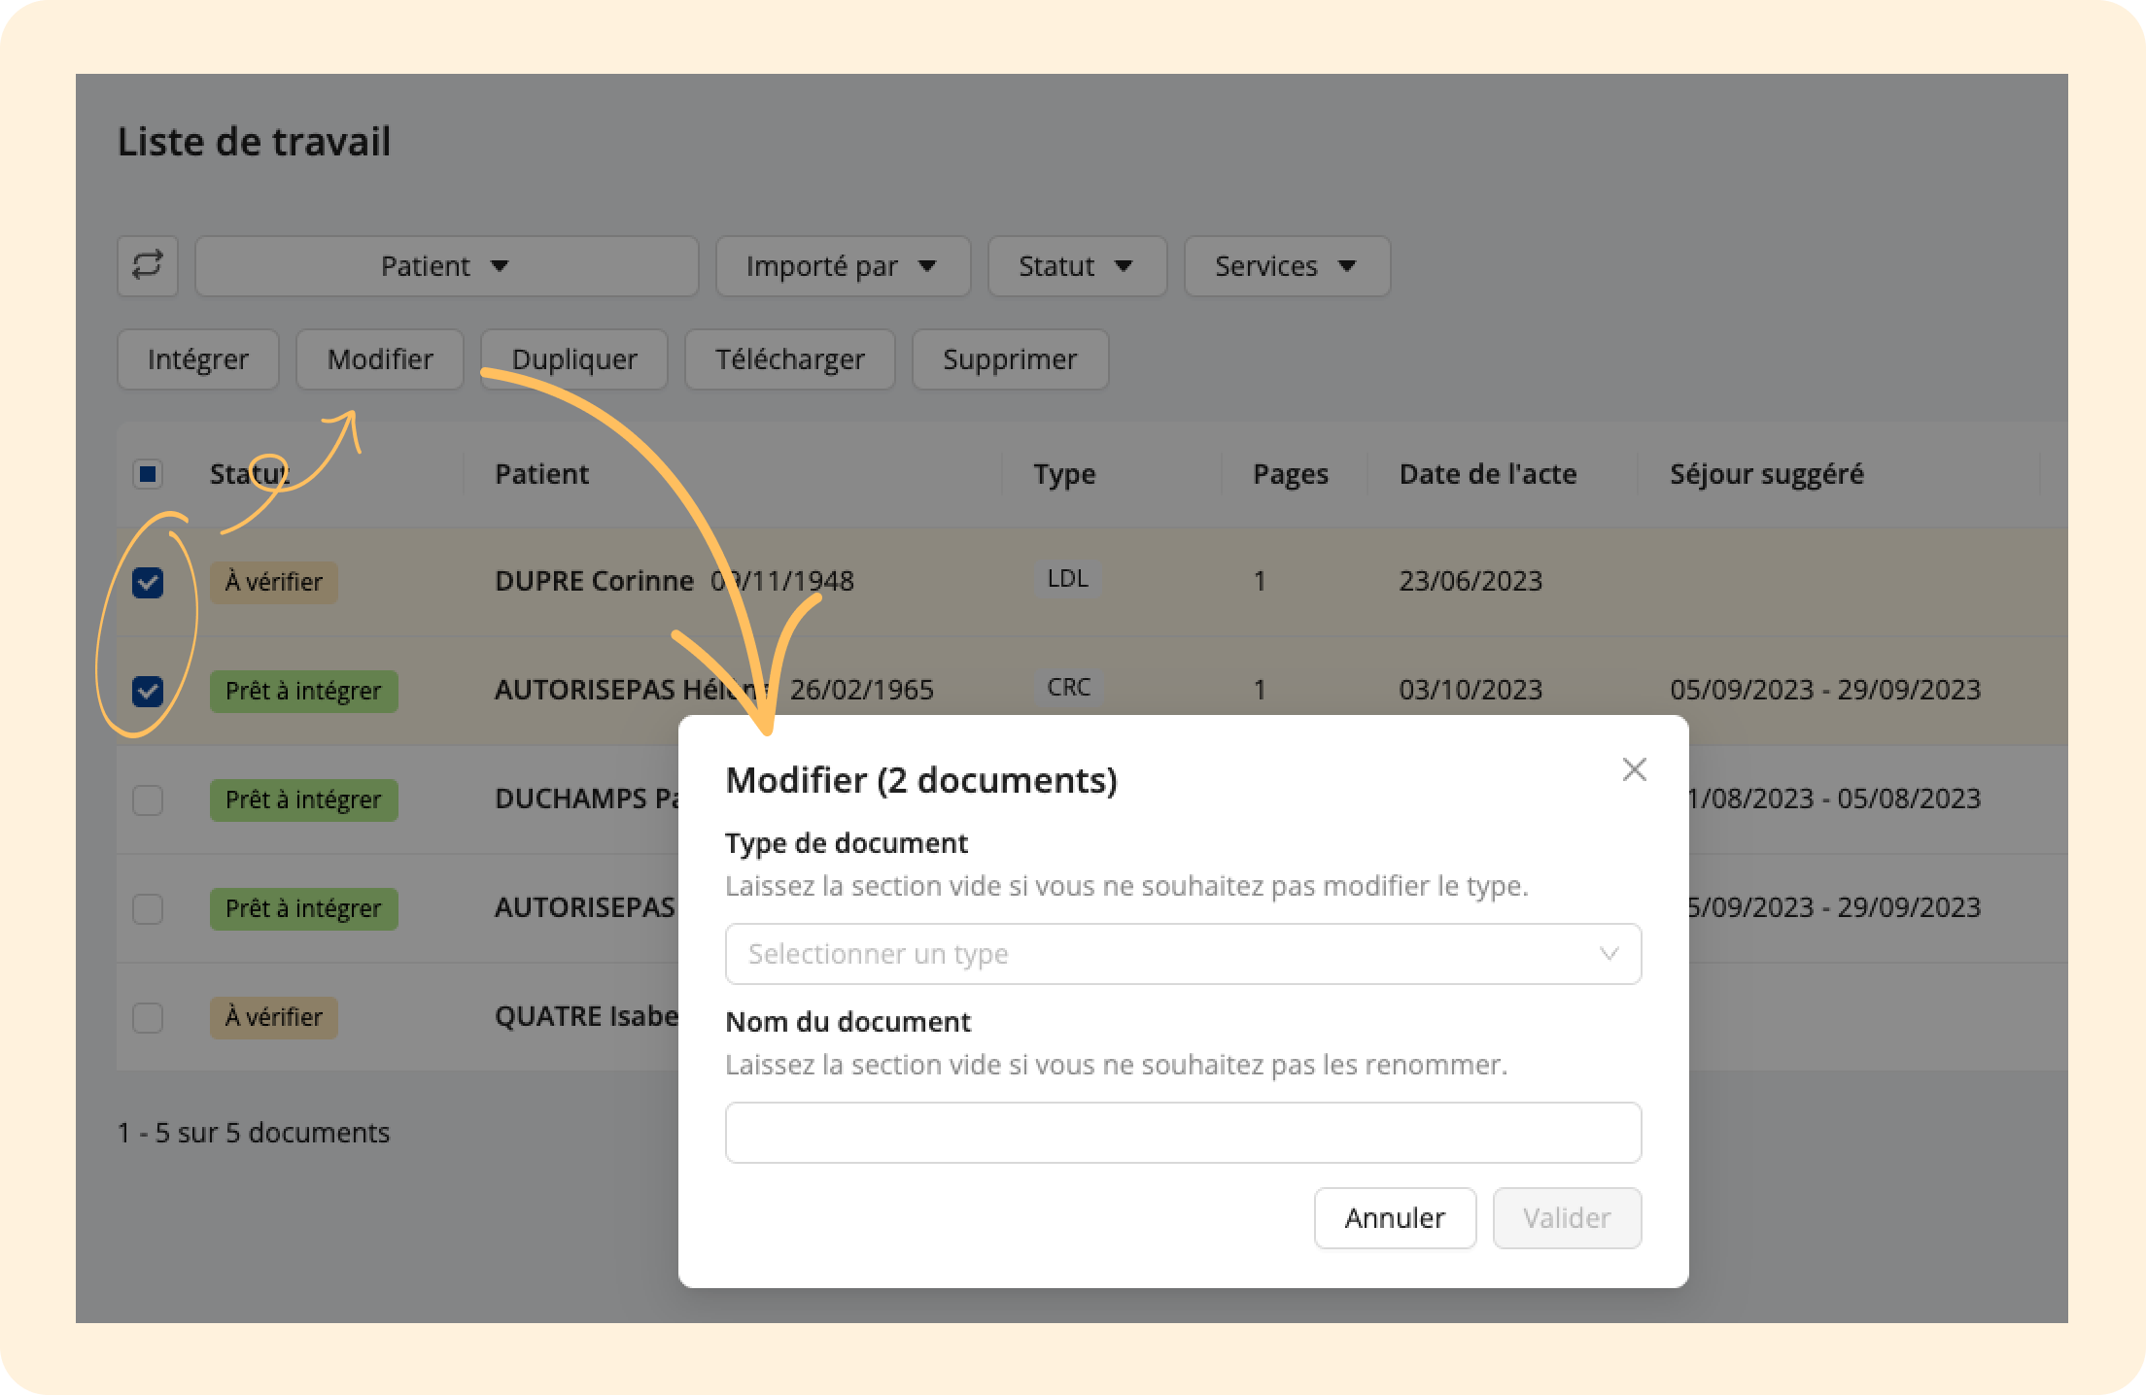Uncheck the AUTORISEPAS Hélène row checkbox
Screen dimensions: 2146x1395
click(148, 692)
